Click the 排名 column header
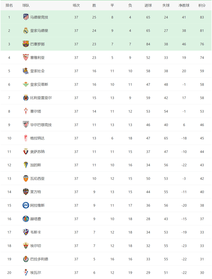This screenshot has width=212, height=279. point(9,5)
